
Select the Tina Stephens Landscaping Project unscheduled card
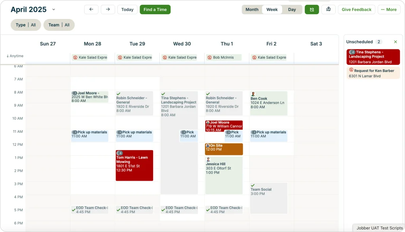(373, 57)
